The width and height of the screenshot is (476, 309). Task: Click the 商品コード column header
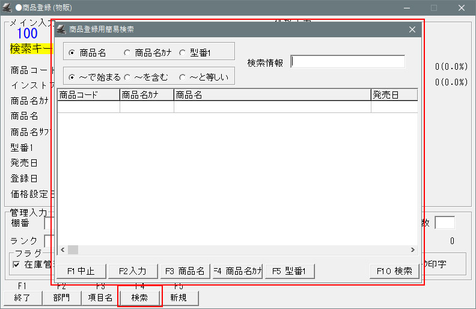pos(88,94)
